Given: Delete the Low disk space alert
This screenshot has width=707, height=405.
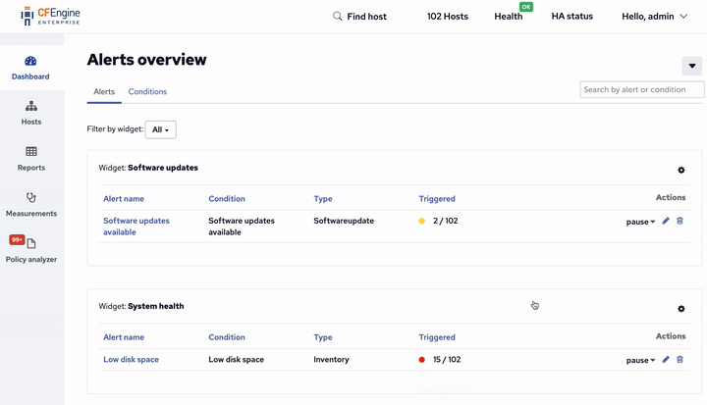Looking at the screenshot, I should tap(680, 360).
